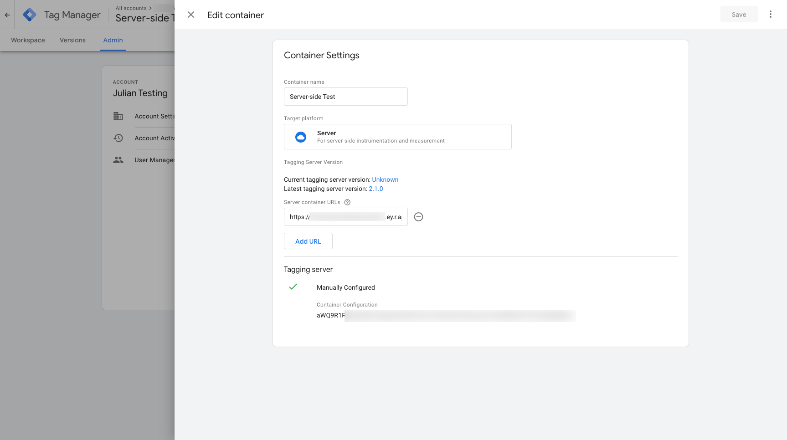Click the All accounts breadcrumb
The image size is (787, 440).
[x=131, y=8]
